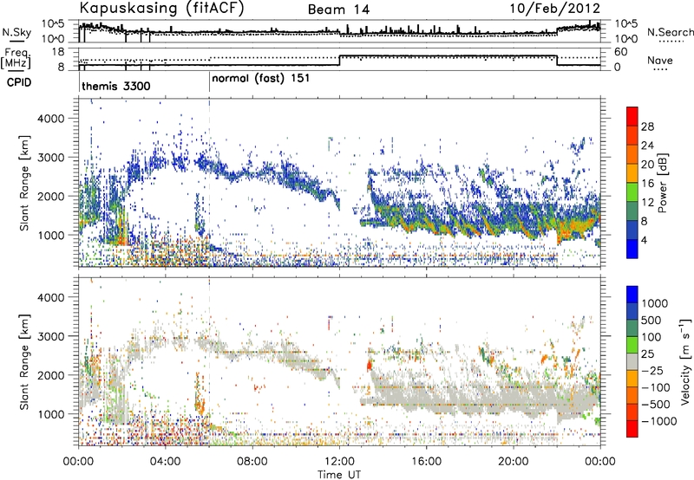Click the 100 label on the Velocity colorbar
Screen dimensions: 694x480
(651, 337)
